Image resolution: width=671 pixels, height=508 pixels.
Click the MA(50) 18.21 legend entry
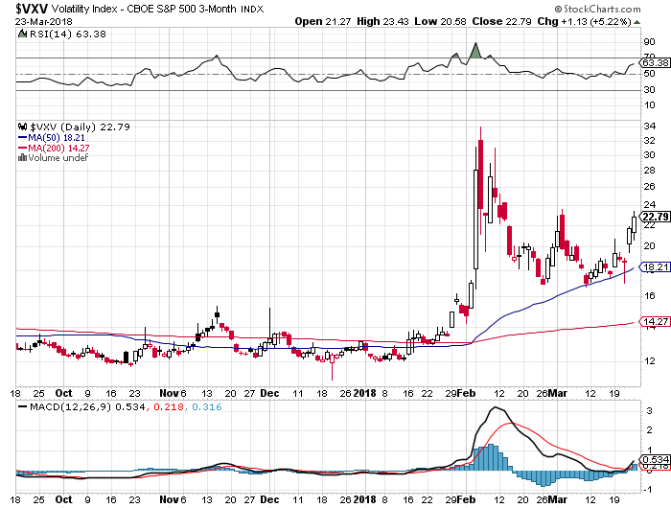click(x=52, y=138)
